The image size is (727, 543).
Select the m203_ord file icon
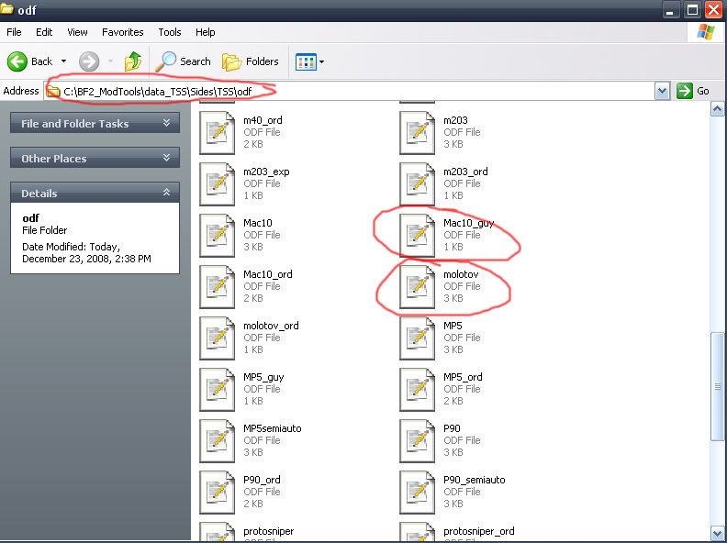(x=418, y=184)
